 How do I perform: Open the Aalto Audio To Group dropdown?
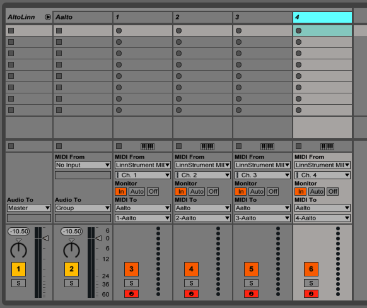pos(83,208)
